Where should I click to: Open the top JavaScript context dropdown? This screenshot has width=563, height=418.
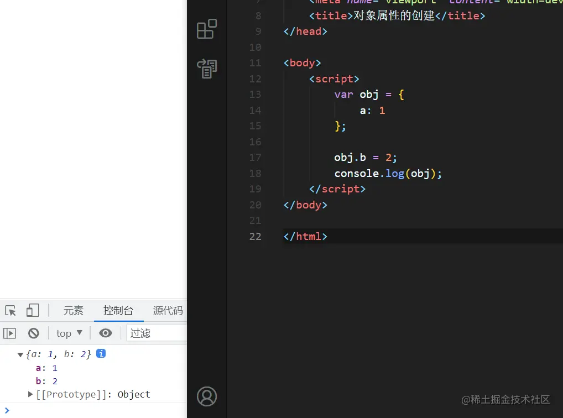point(69,333)
